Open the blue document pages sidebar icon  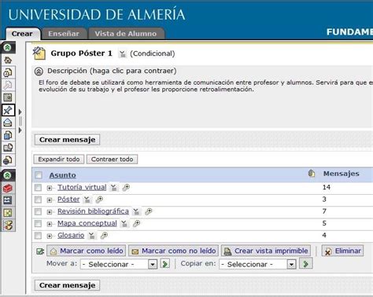point(8,135)
